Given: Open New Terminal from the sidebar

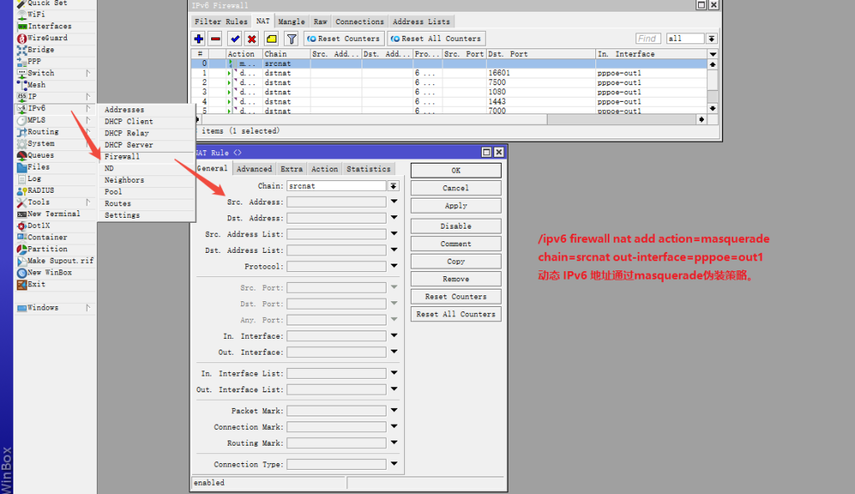Looking at the screenshot, I should (x=53, y=214).
